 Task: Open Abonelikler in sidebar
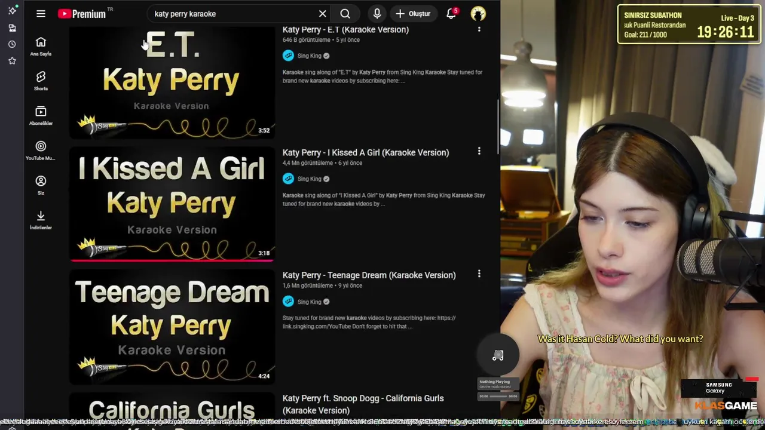point(41,115)
